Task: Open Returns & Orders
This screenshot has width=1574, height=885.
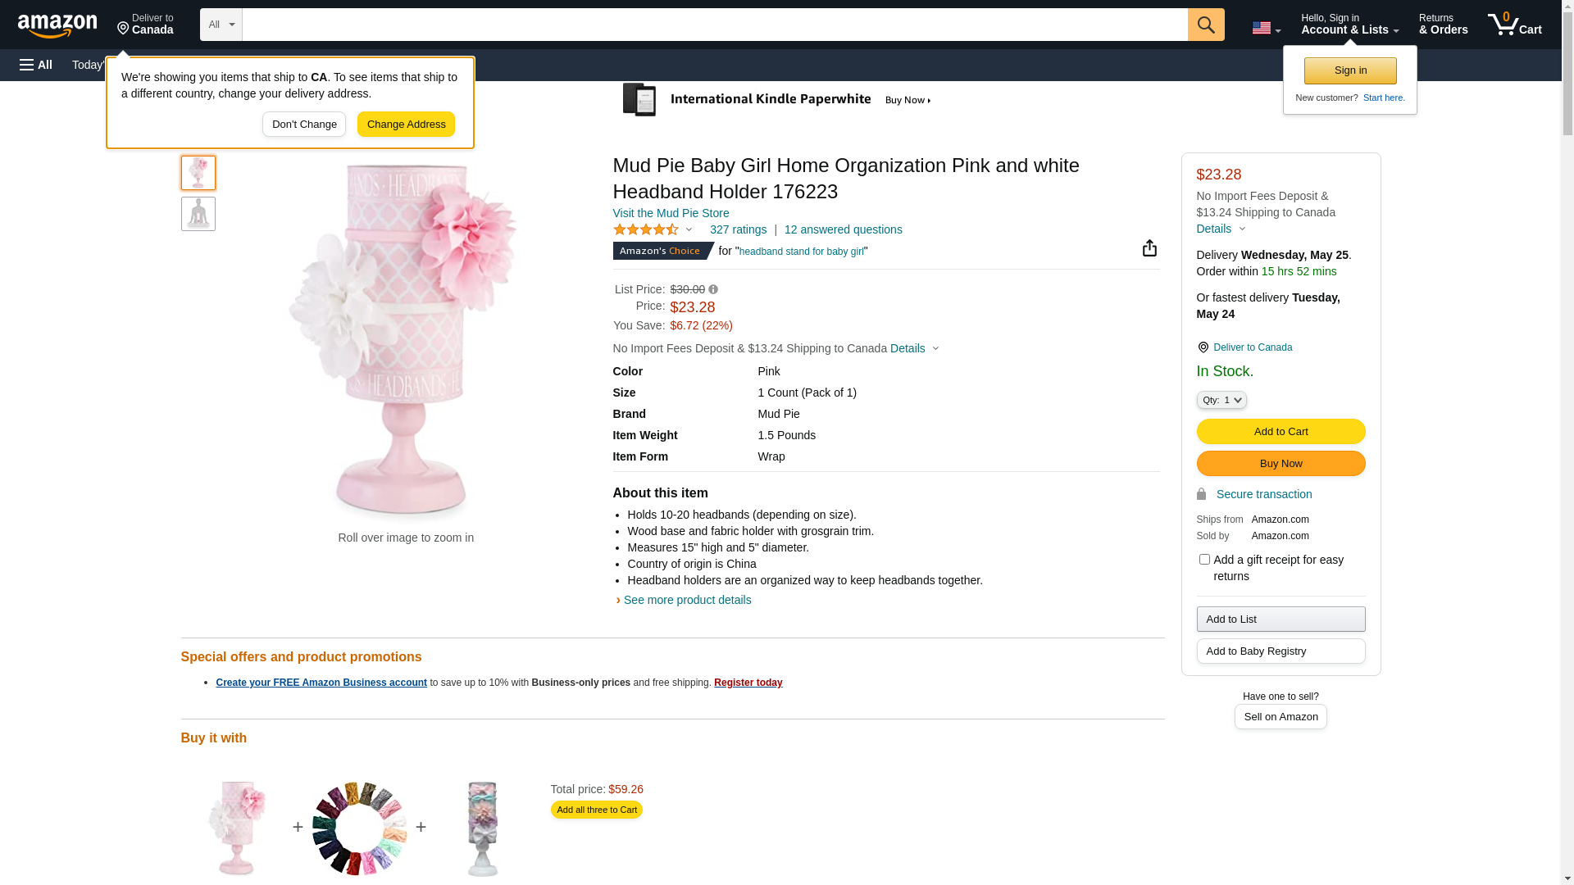Action: click(x=1443, y=25)
